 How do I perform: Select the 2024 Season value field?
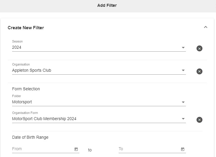[x=99, y=48]
